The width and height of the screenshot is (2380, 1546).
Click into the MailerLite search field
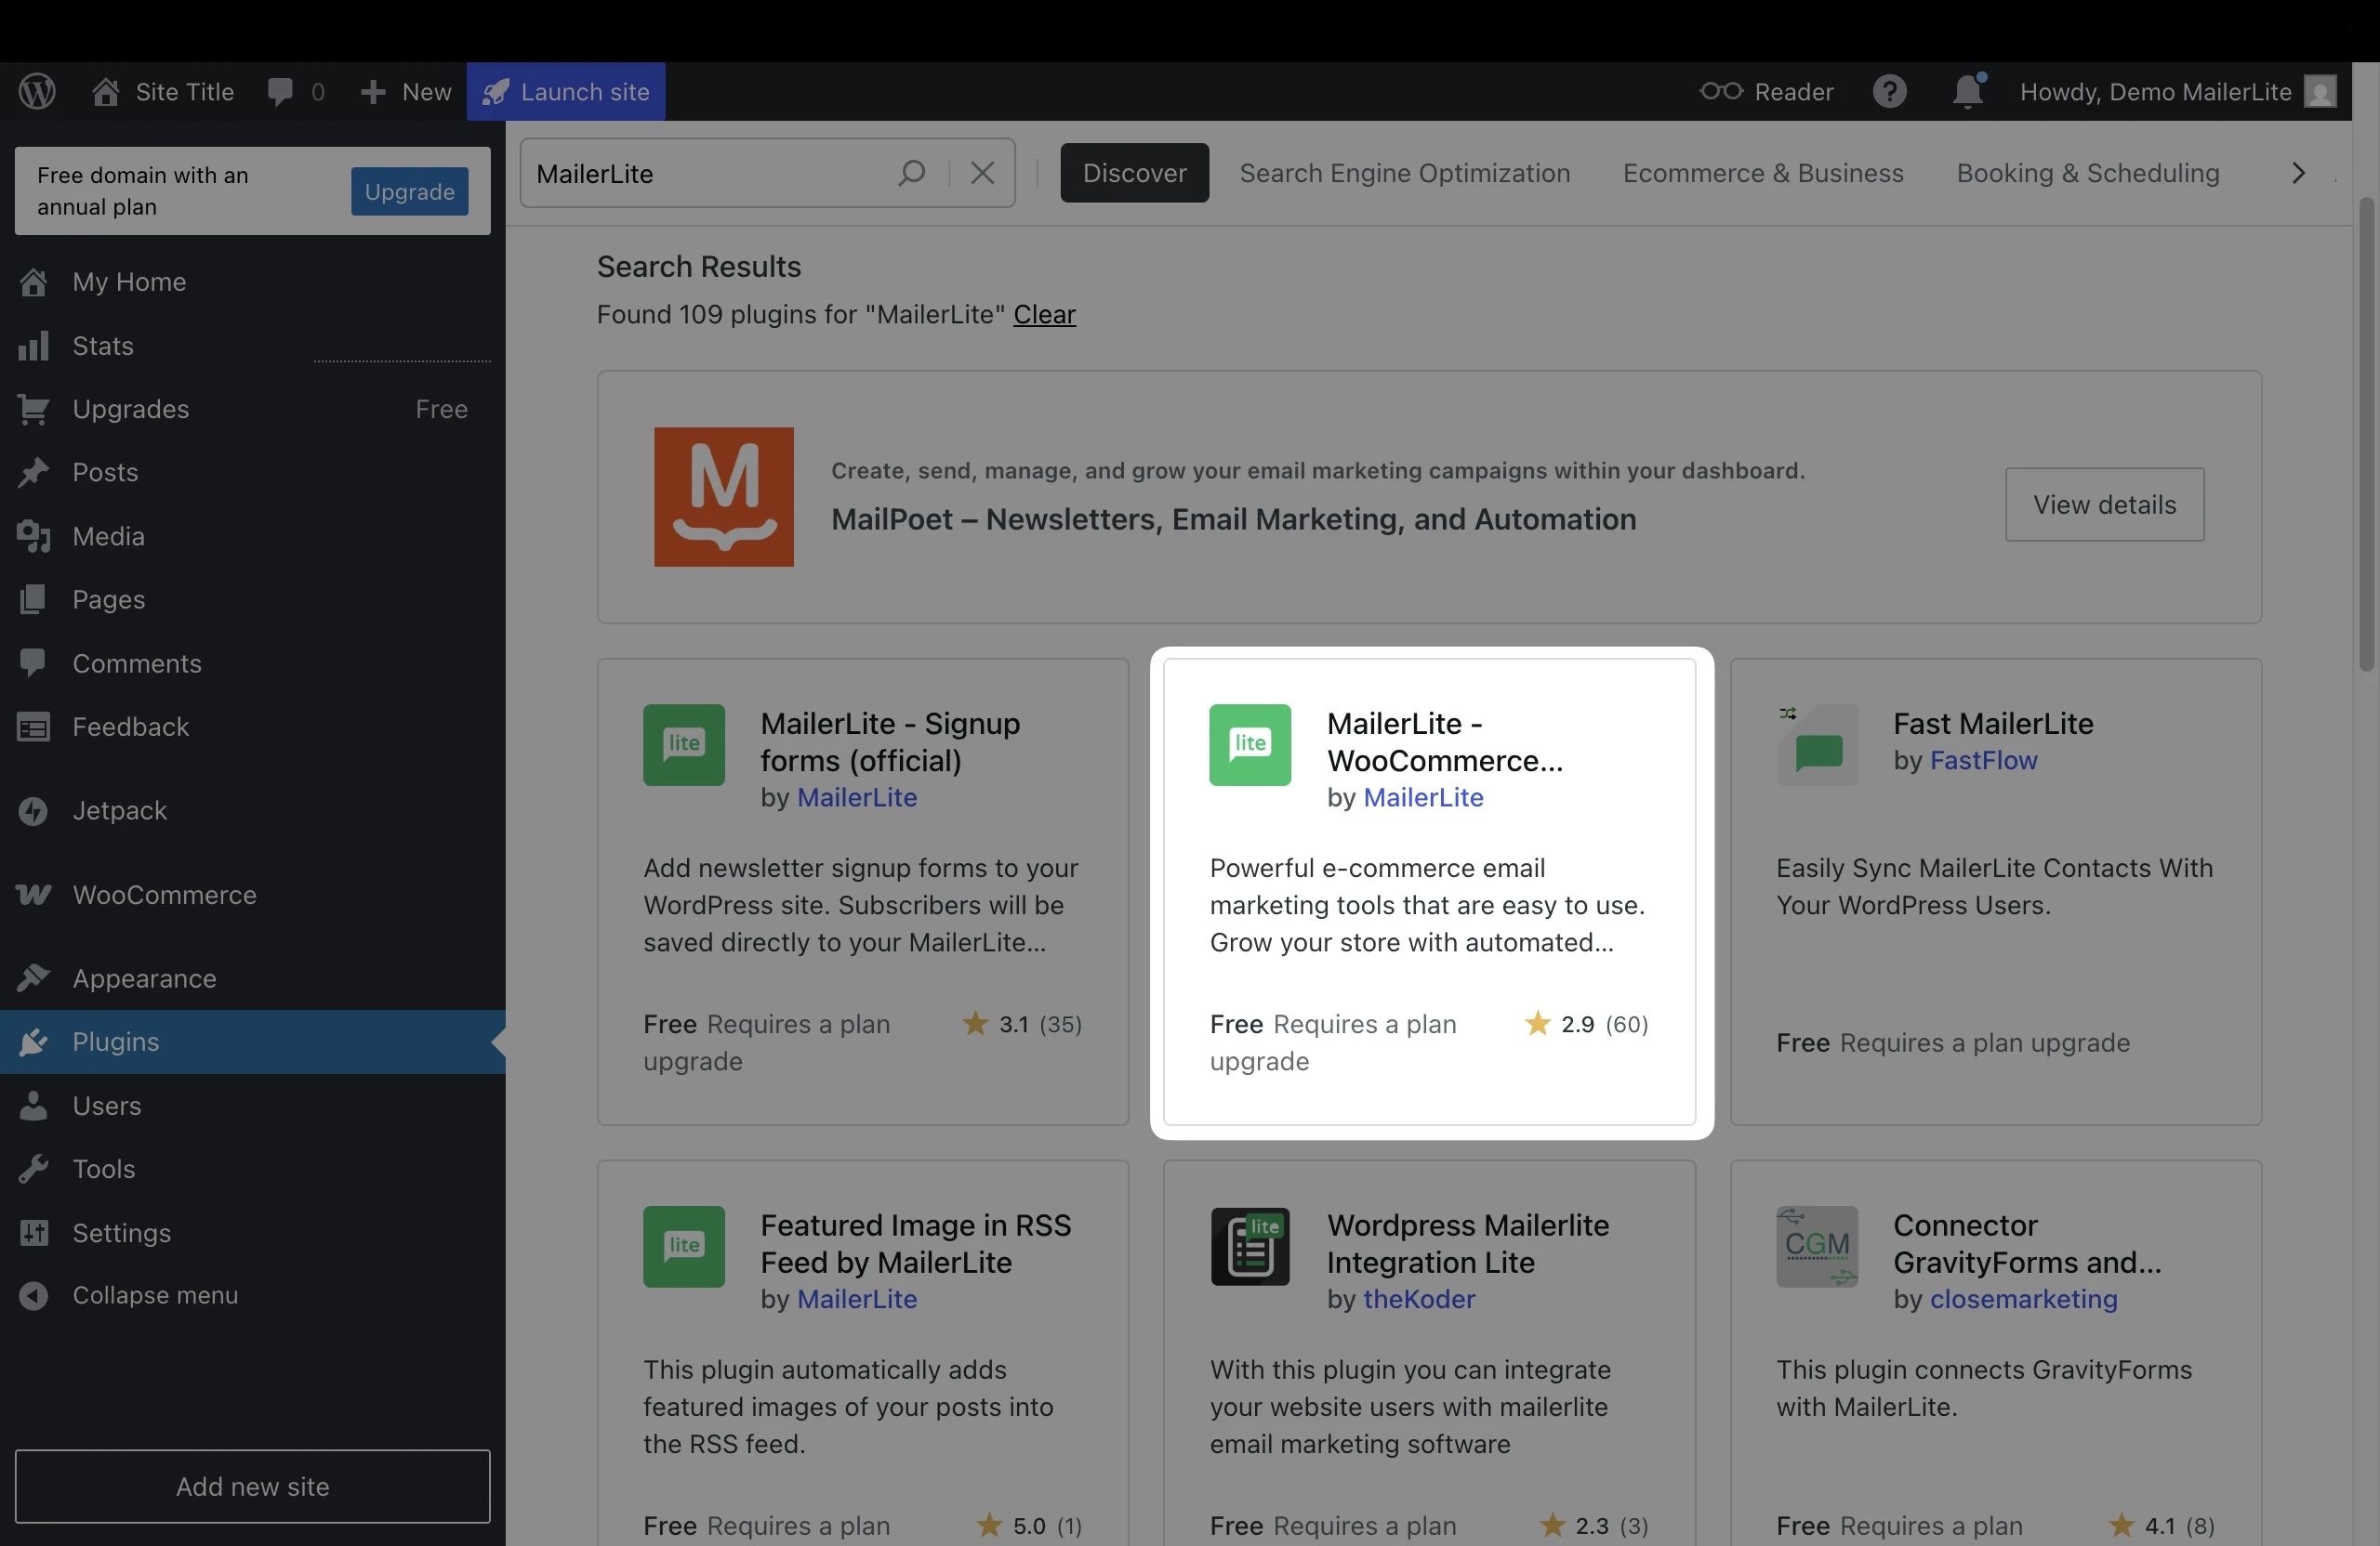pyautogui.click(x=700, y=174)
